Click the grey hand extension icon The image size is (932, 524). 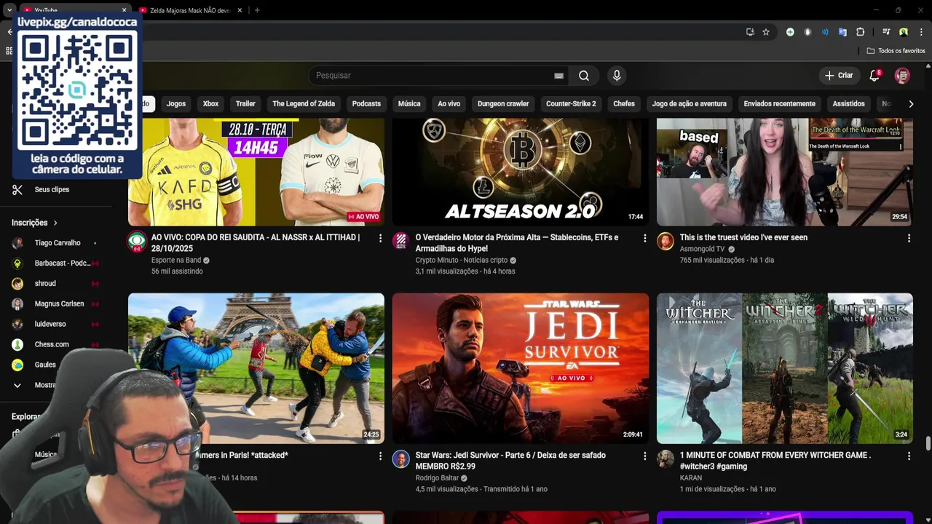point(807,32)
